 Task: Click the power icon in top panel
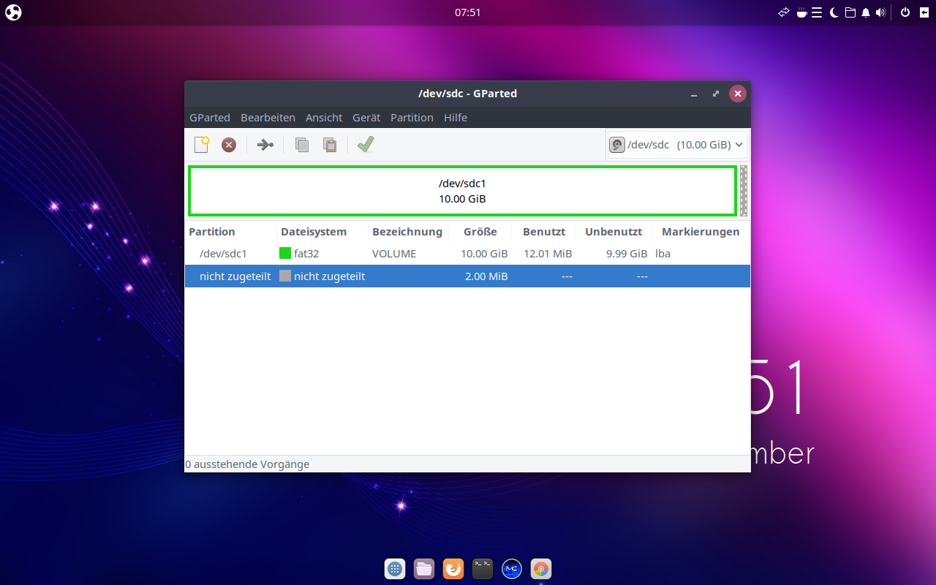pos(905,12)
